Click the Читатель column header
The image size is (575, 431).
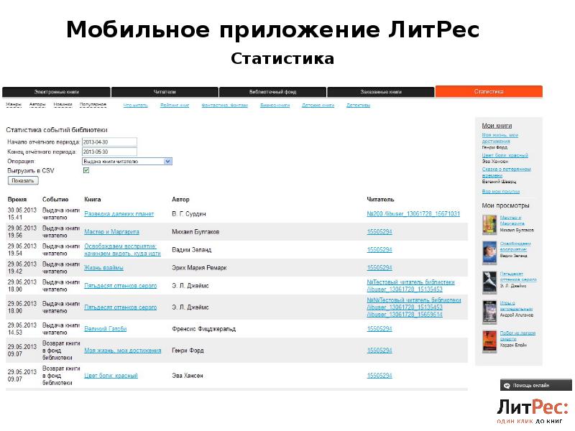tap(380, 200)
